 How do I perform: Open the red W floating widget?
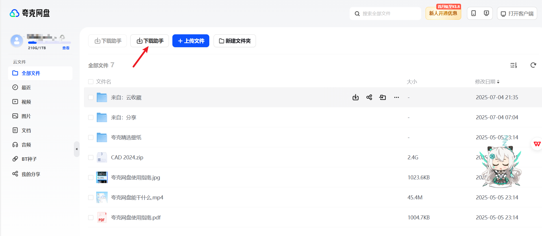[x=537, y=144]
